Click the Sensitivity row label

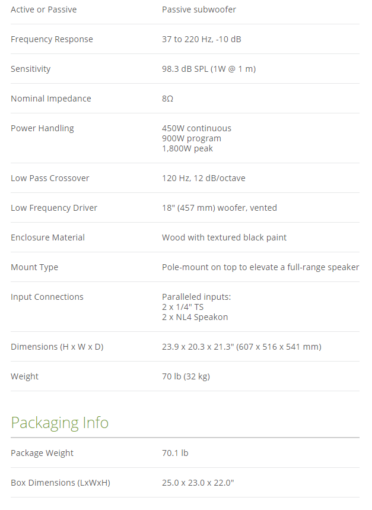(30, 69)
